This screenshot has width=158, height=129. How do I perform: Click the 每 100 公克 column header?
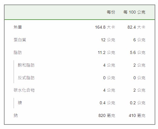[134, 12]
